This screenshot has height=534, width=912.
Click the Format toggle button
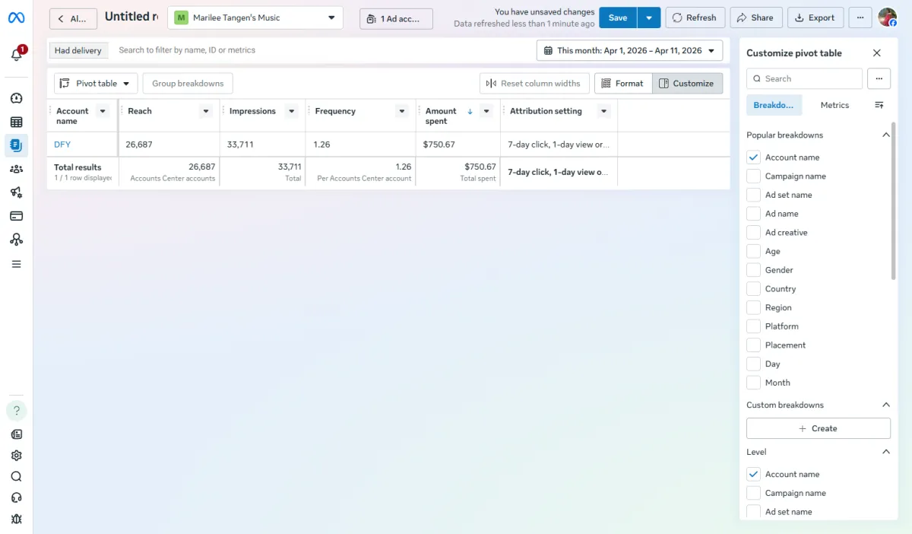[x=623, y=84]
